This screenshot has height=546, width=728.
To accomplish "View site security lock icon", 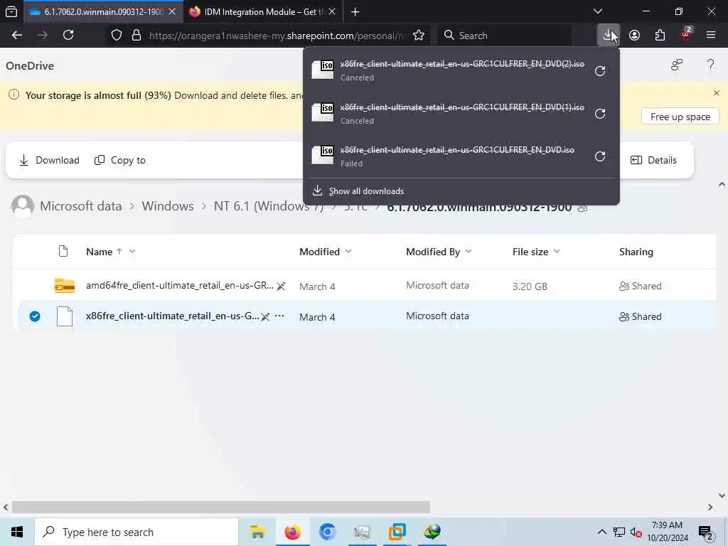I will tap(136, 36).
